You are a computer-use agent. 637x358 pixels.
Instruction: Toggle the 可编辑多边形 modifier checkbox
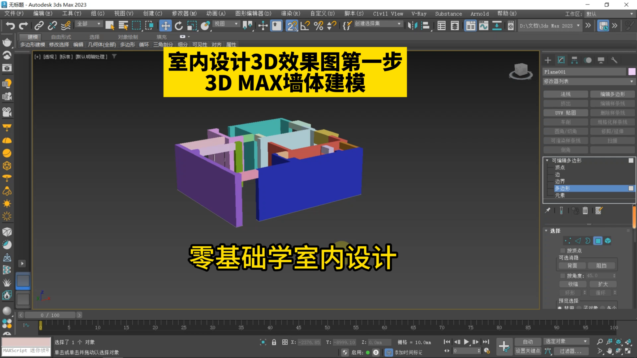[x=631, y=160]
